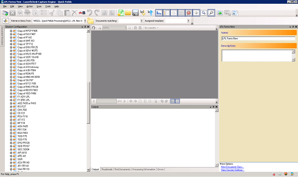Expand the SAA FR110 tree node
Viewport: 298px width, 177px height.
point(11,169)
